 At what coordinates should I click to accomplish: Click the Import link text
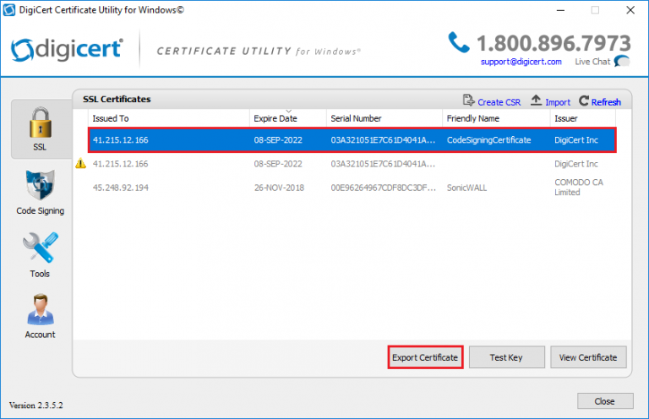558,102
